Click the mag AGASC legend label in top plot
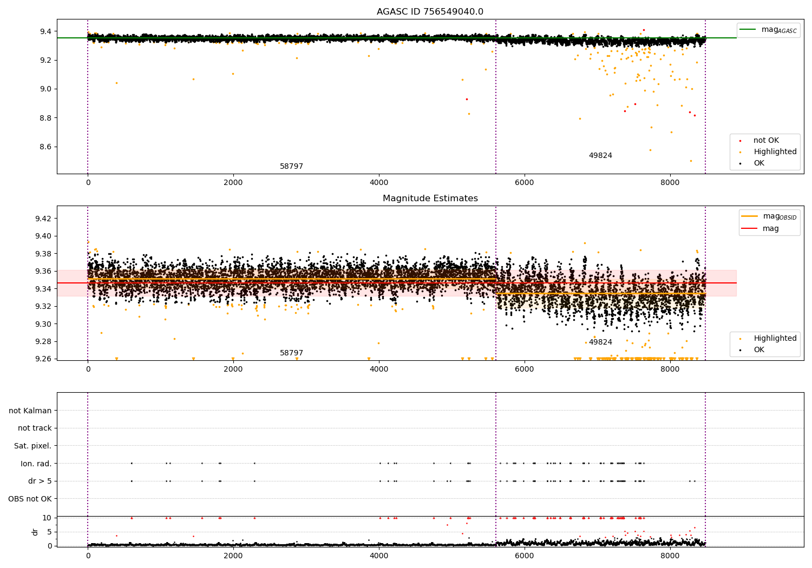The image size is (812, 568). [x=779, y=30]
